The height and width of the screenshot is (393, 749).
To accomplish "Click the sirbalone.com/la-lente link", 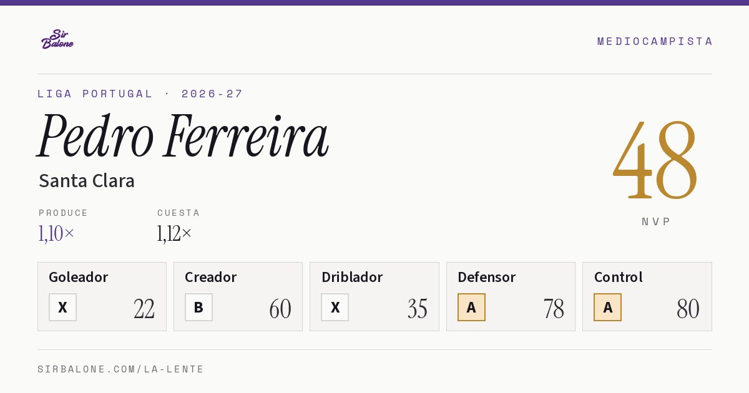I will [121, 369].
